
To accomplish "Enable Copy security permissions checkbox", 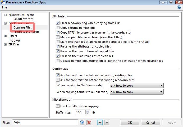I will click(x=58, y=28).
